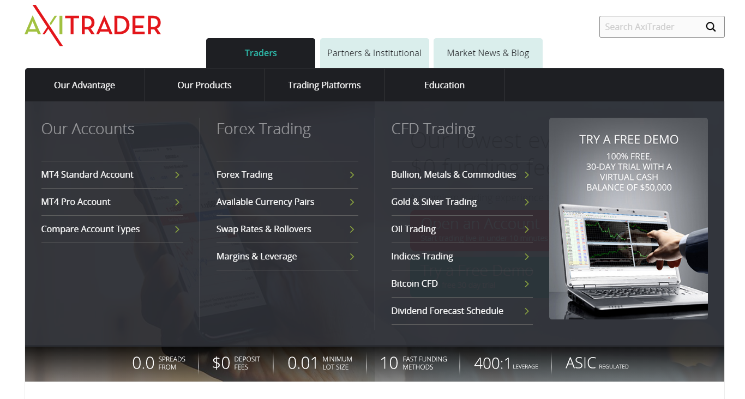
Task: Click the chevron beside MT4 Standard Account
Action: 177,175
